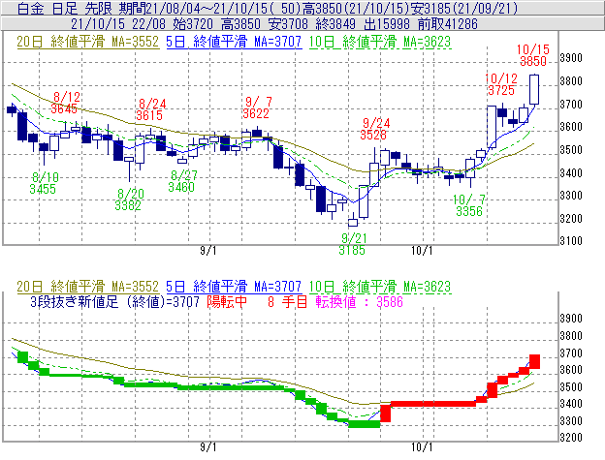Image resolution: width=605 pixels, height=460 pixels.
Task: Click the 10/1 date label under line-break chart
Action: click(x=422, y=447)
